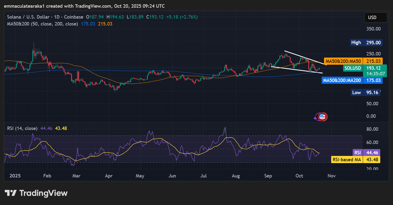Click the High 295.00 price label

tap(366, 42)
